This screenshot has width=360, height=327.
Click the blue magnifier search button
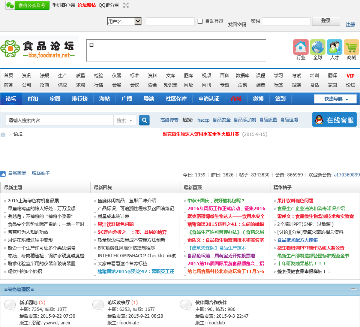144,120
